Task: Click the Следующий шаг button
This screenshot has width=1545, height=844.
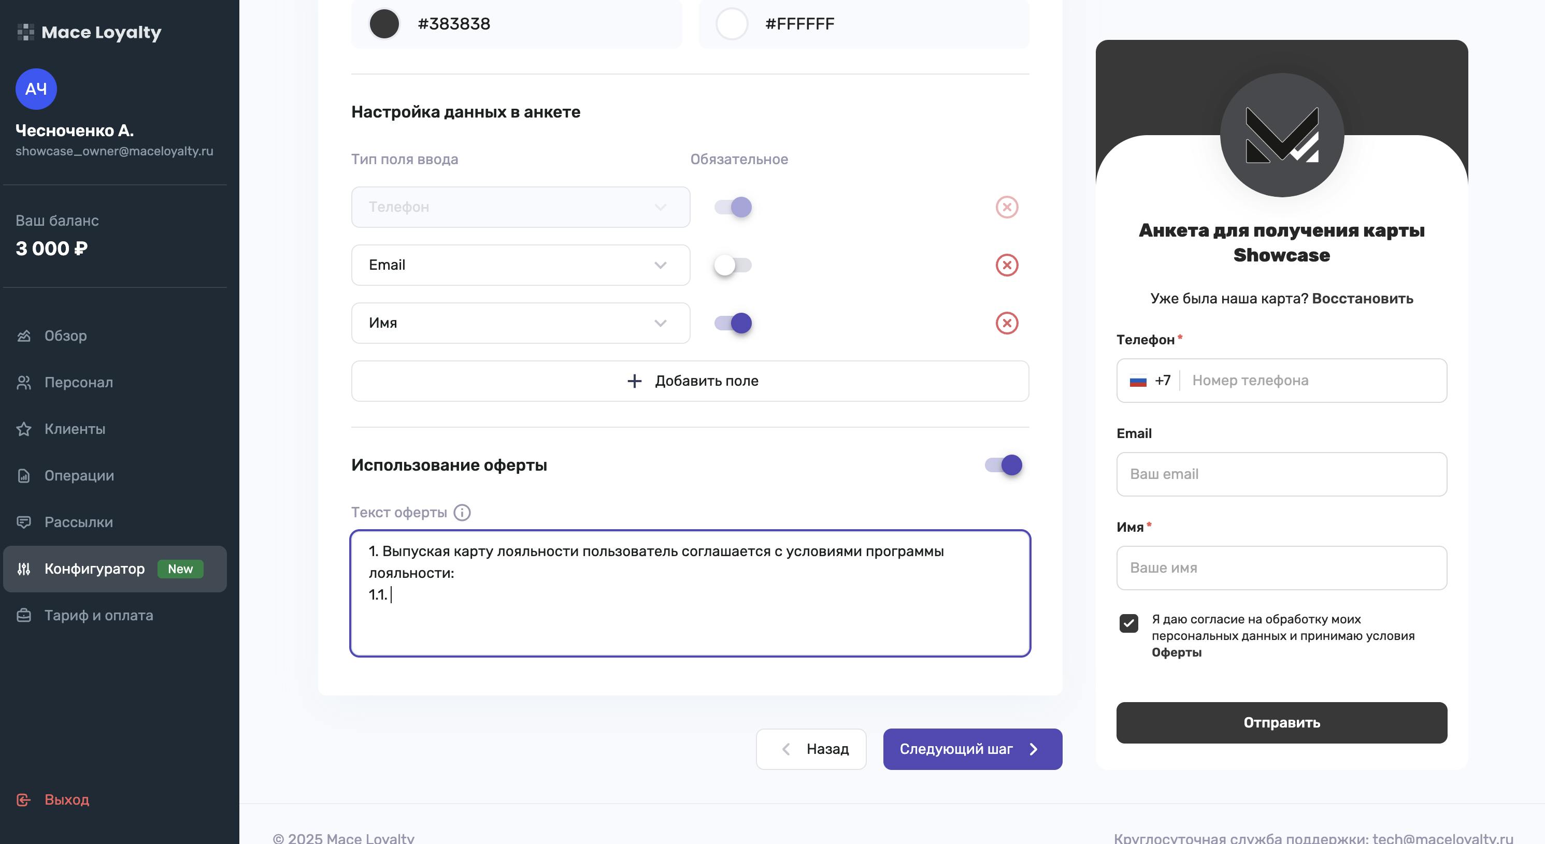Action: click(972, 749)
